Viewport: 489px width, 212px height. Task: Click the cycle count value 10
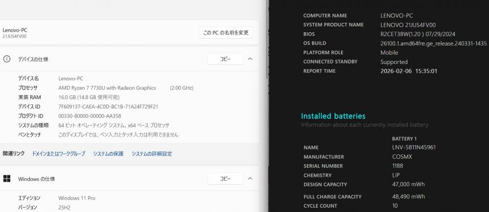[395, 206]
